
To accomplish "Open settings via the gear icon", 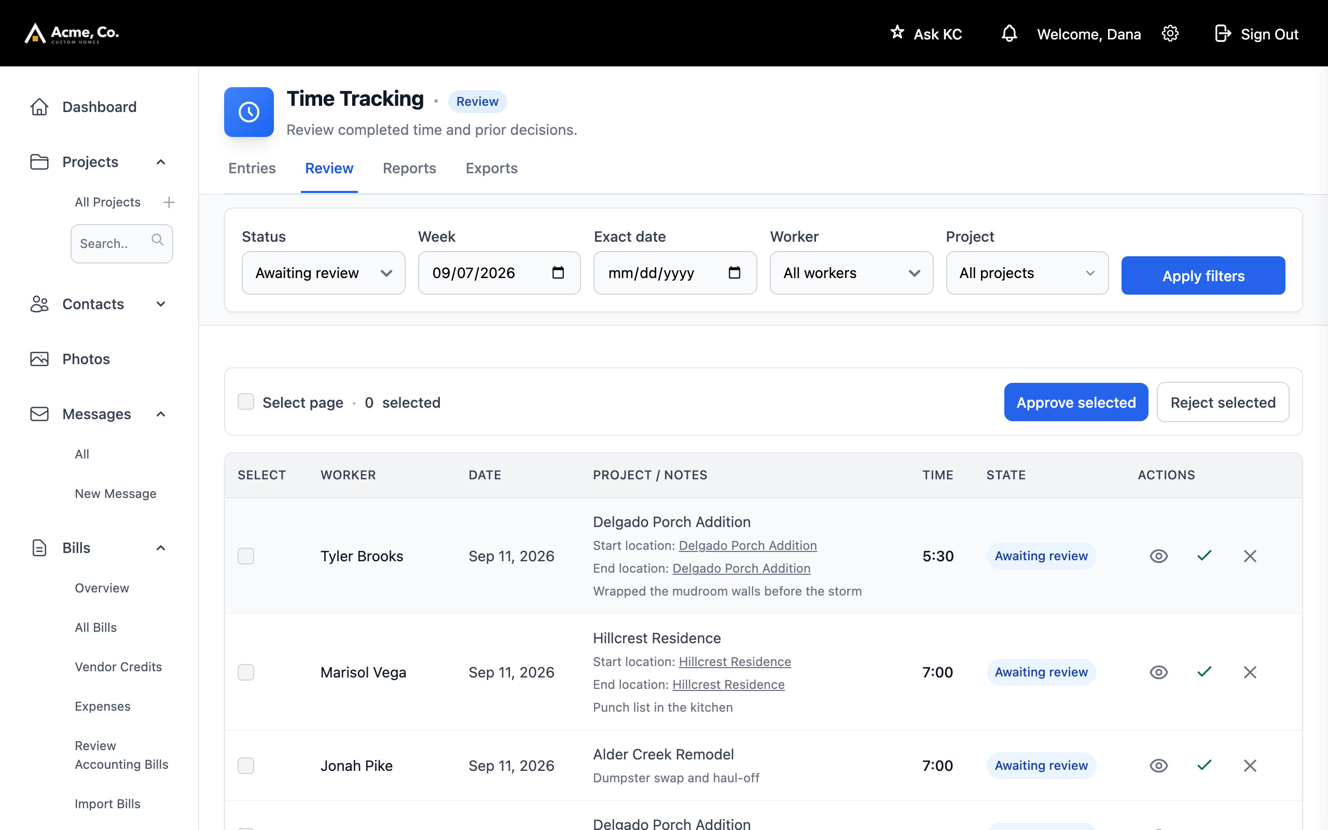I will (1170, 34).
